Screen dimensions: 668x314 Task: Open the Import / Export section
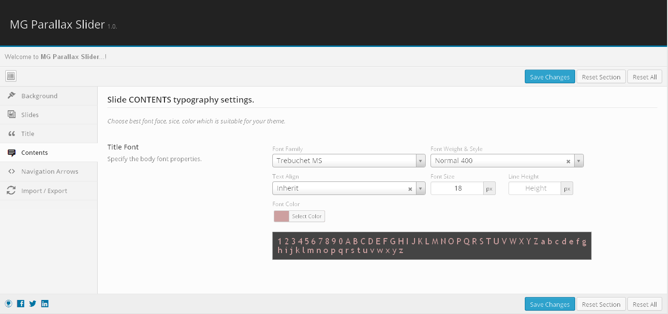(48, 191)
